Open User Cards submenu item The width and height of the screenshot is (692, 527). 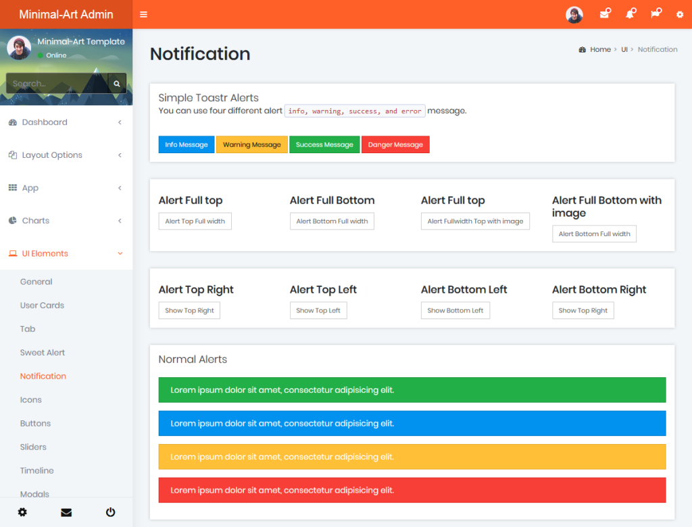point(42,306)
